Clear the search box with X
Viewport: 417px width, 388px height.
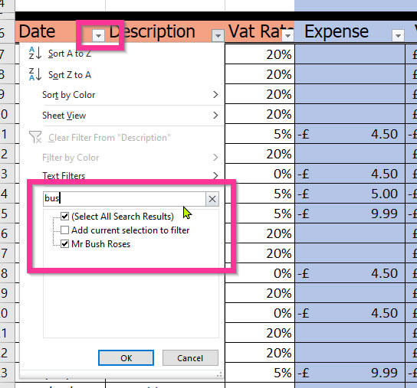pos(212,199)
